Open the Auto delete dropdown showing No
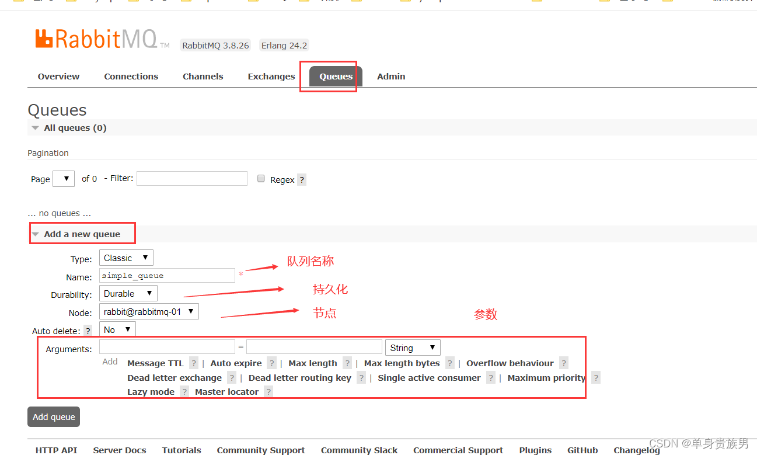This screenshot has height=455, width=757. 117,329
